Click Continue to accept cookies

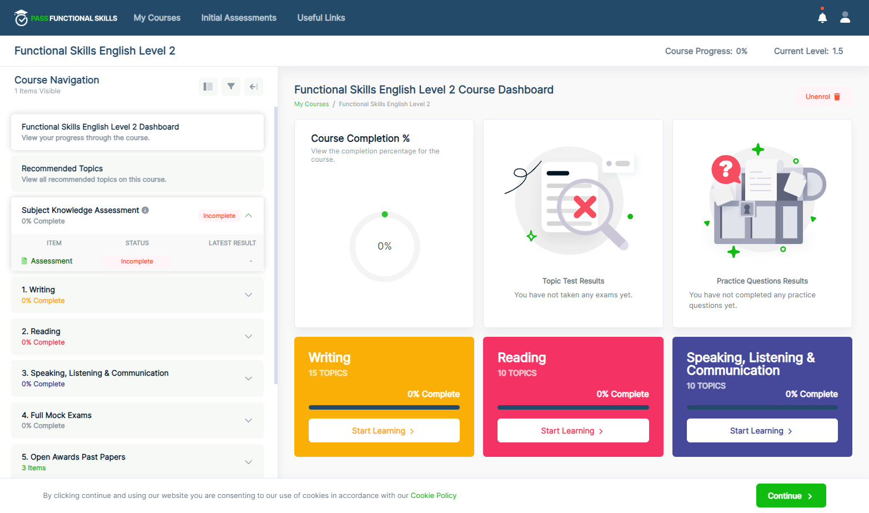(x=791, y=496)
